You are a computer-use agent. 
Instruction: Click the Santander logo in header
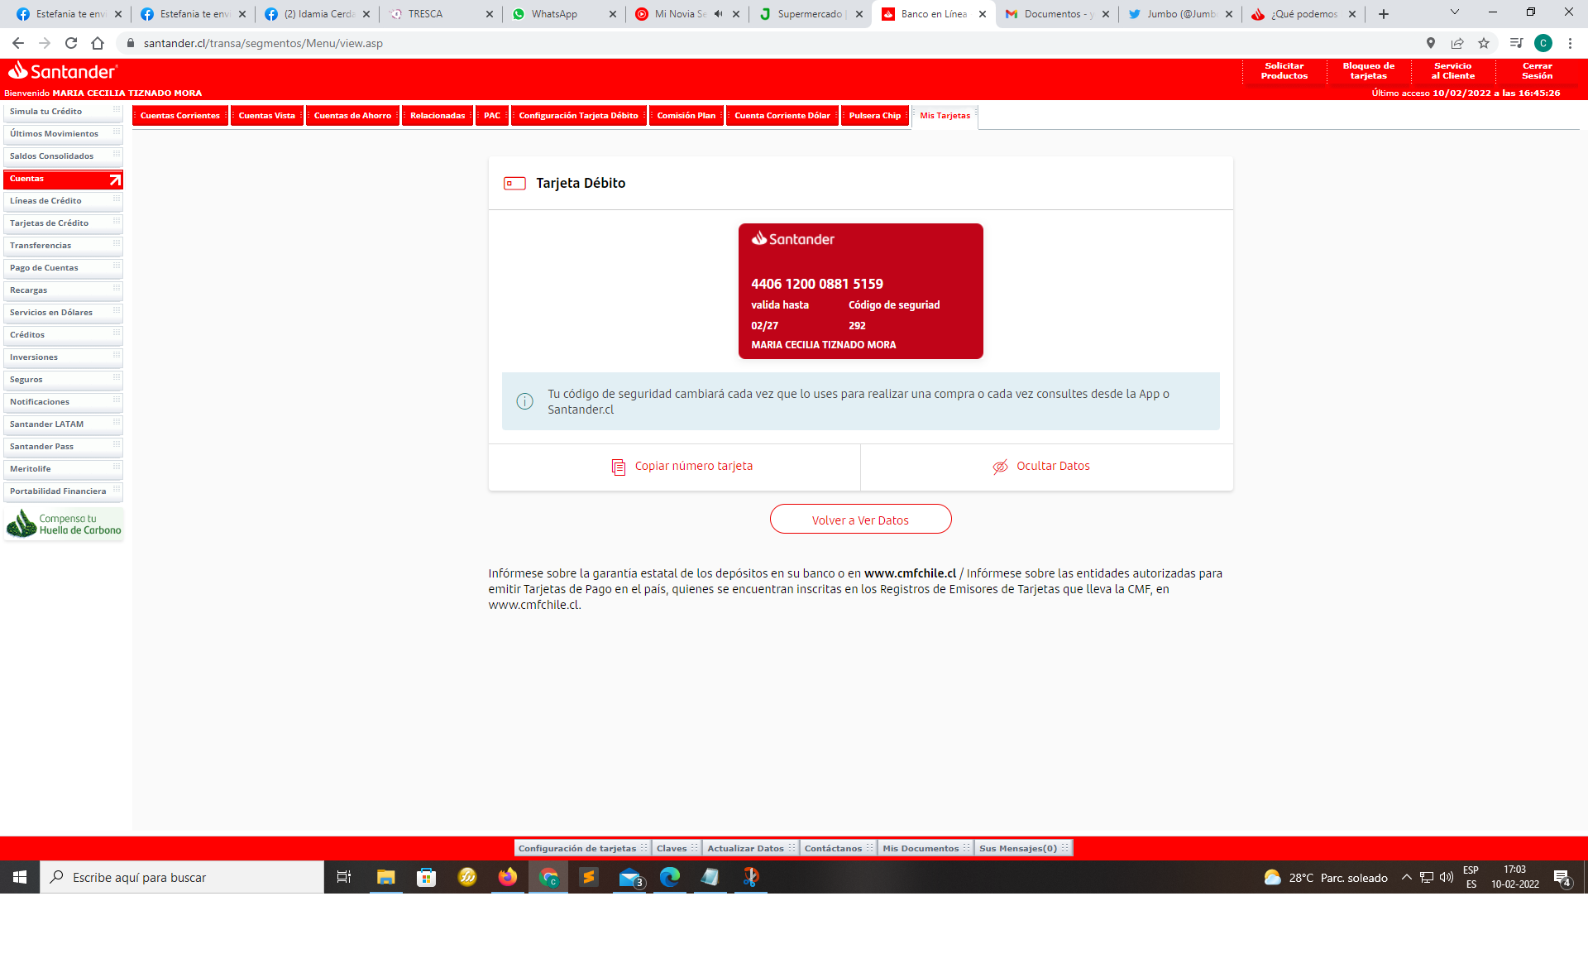tap(63, 71)
